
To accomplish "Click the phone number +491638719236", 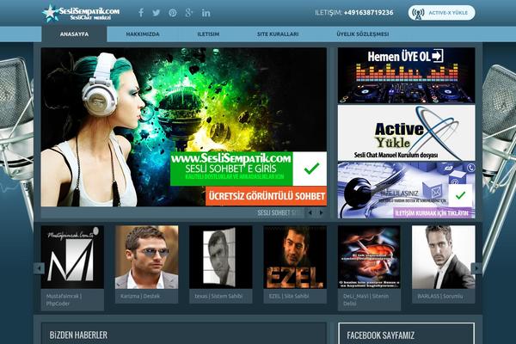I will (369, 13).
